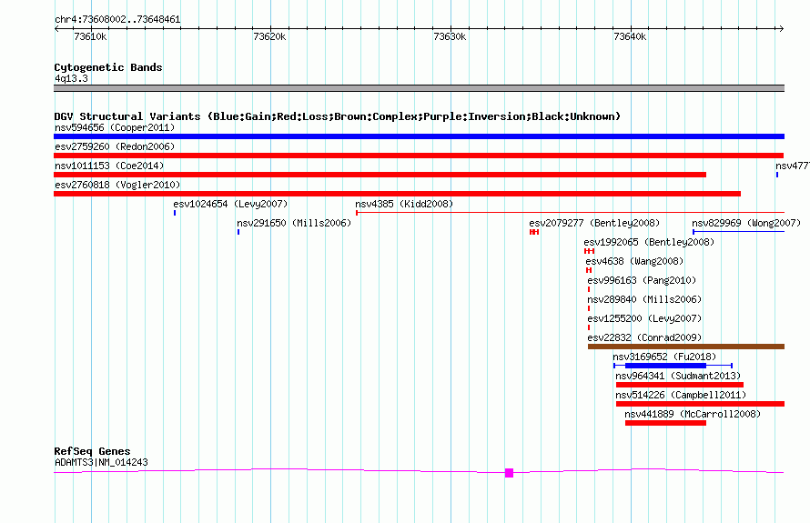This screenshot has height=523, width=810.
Task: Click the esv1024654 Levy2007 small blue marker
Action: pos(175,213)
